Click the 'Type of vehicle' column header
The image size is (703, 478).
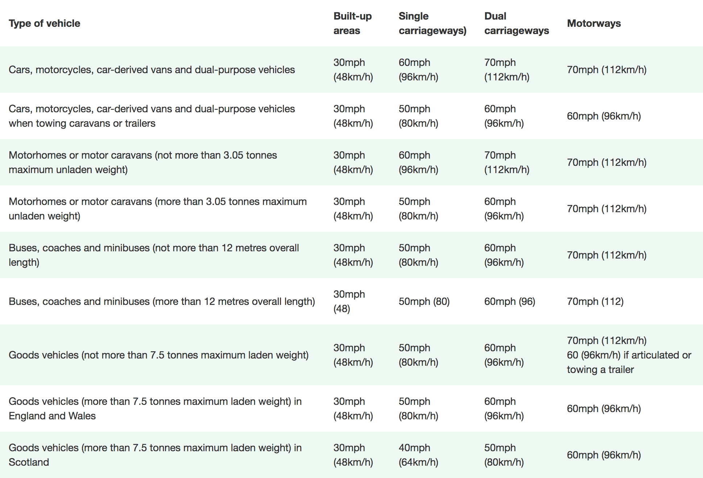pos(44,23)
